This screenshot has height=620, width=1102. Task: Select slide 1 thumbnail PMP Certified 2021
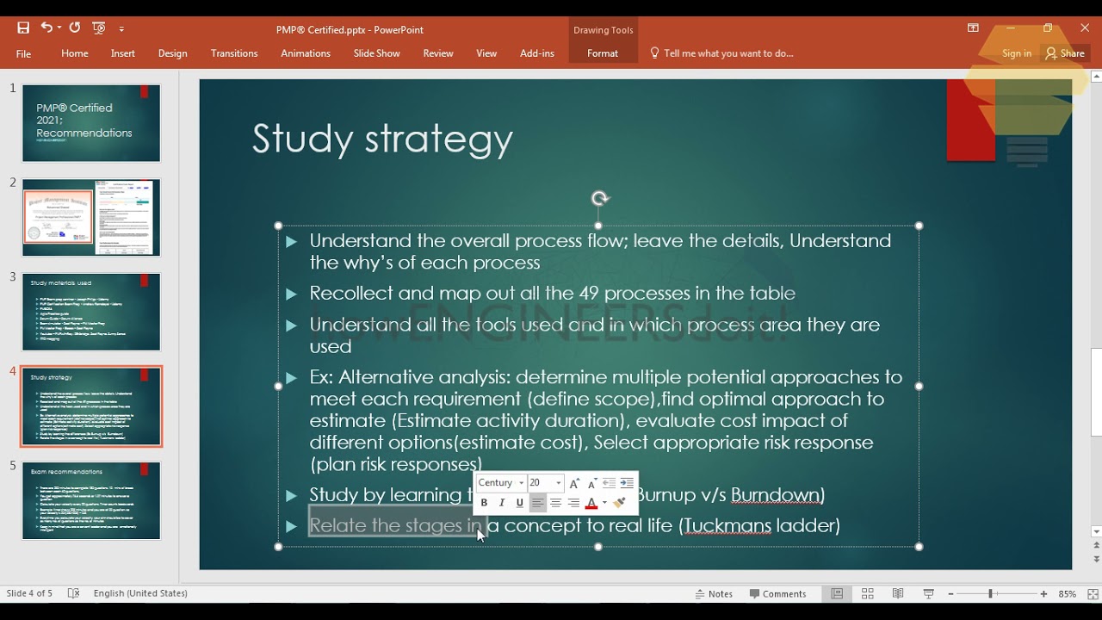pos(91,123)
